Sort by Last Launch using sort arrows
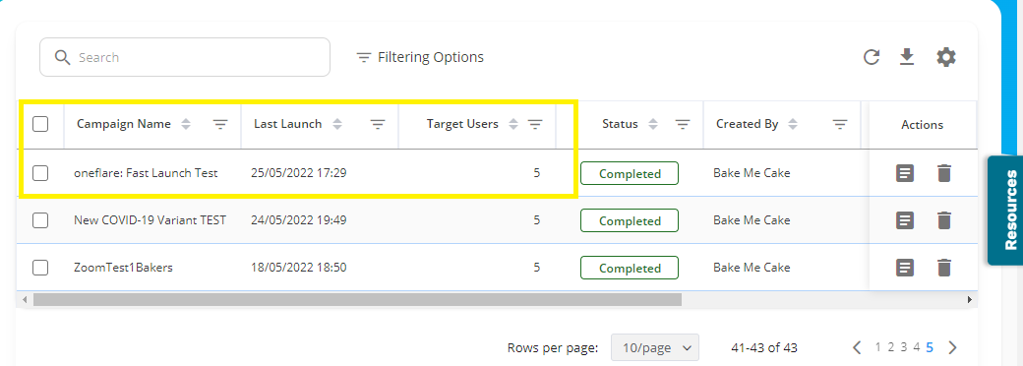Screen dimensions: 1023x366 337,124
